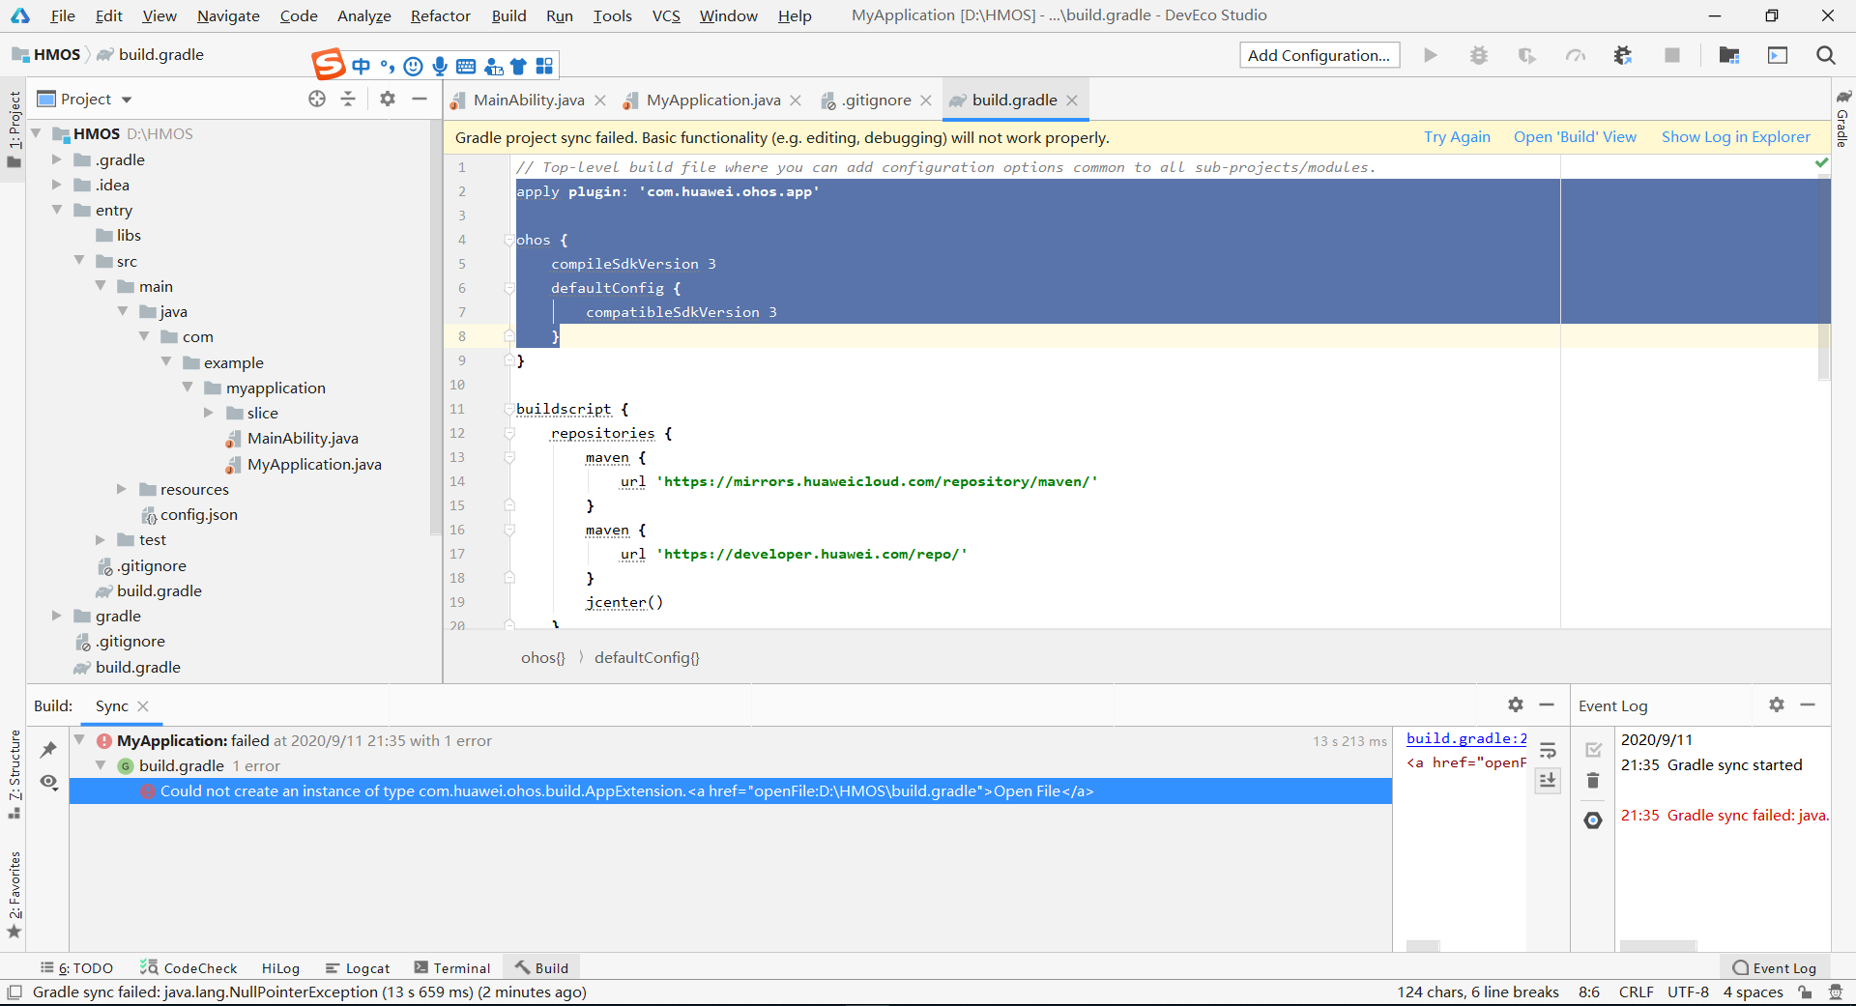Expand the .gradle folder

click(x=57, y=159)
